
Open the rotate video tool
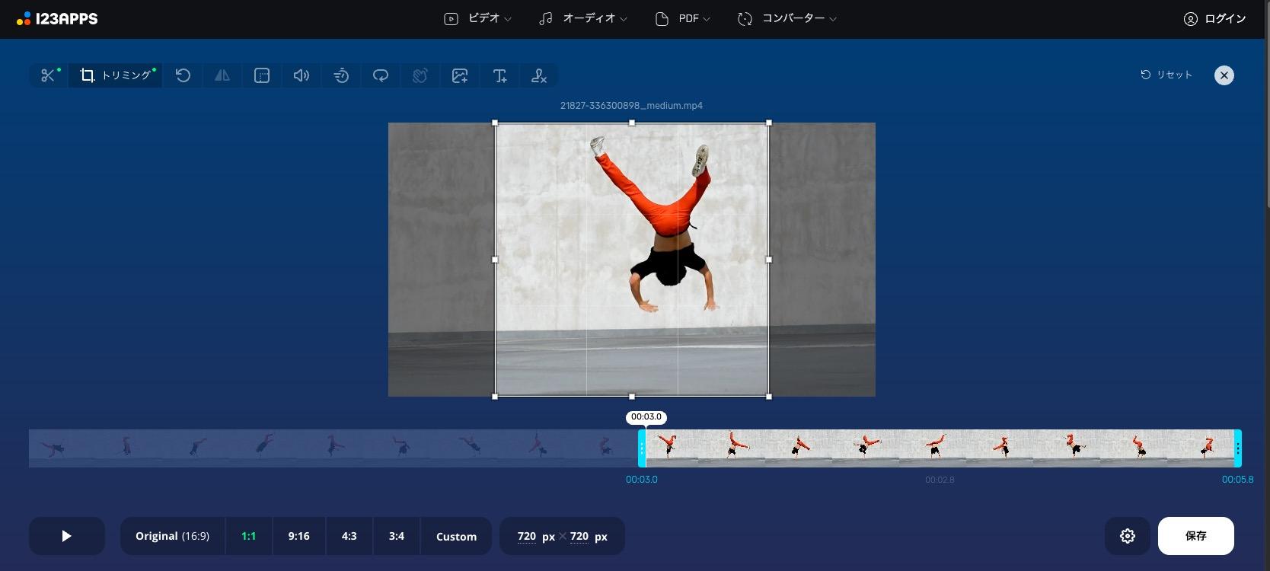tap(183, 75)
